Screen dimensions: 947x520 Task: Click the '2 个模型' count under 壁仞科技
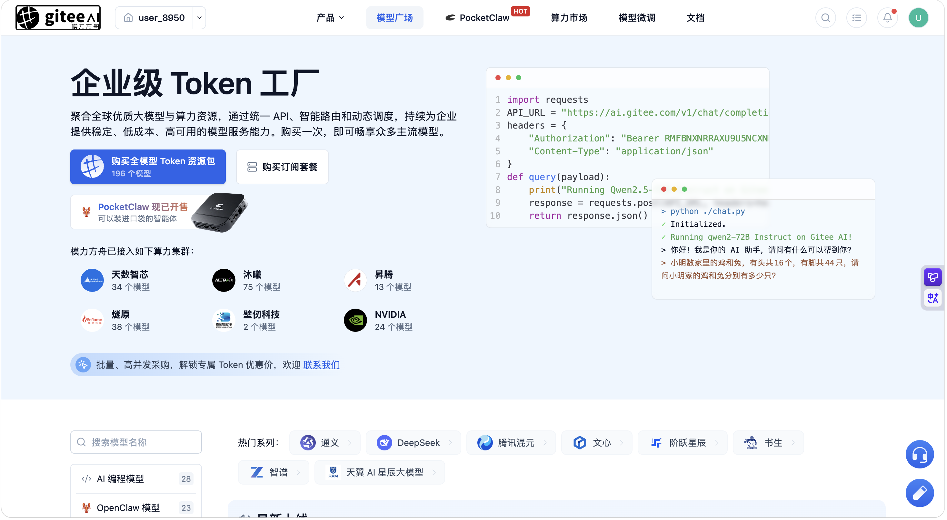point(259,327)
